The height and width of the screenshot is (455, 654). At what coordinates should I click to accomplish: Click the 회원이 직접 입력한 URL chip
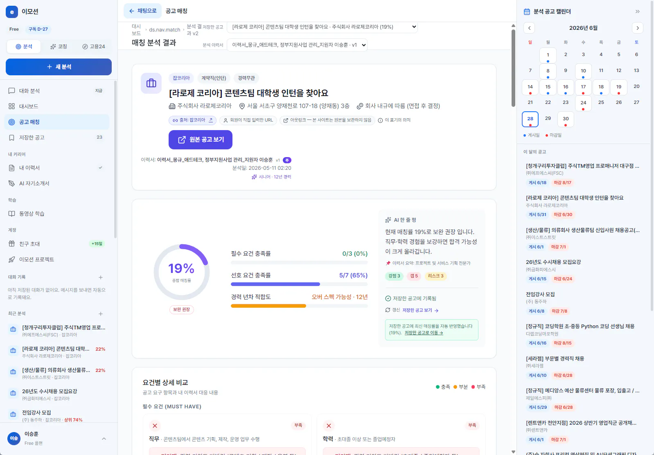[x=248, y=120]
